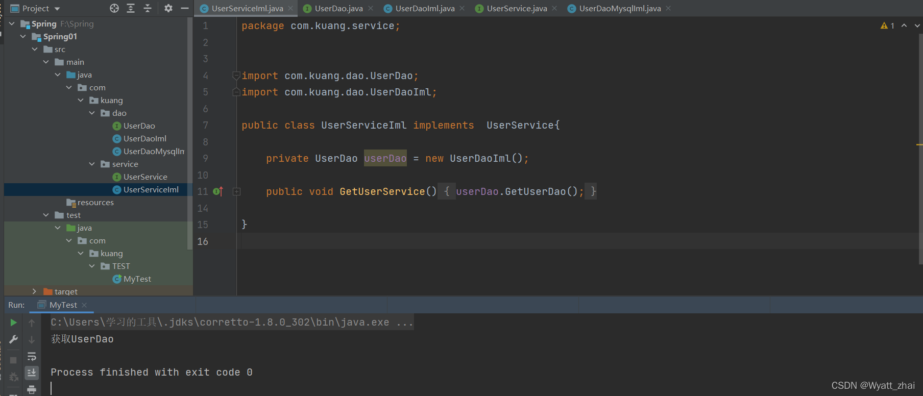Image resolution: width=923 pixels, height=396 pixels.
Task: Close the UserDaoMysqlIml.java tab
Action: click(x=668, y=8)
